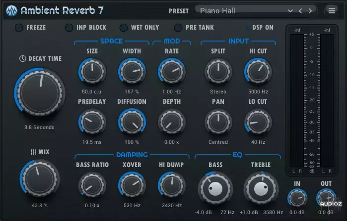Click the Mix knob
The image size is (347, 221).
39,178
